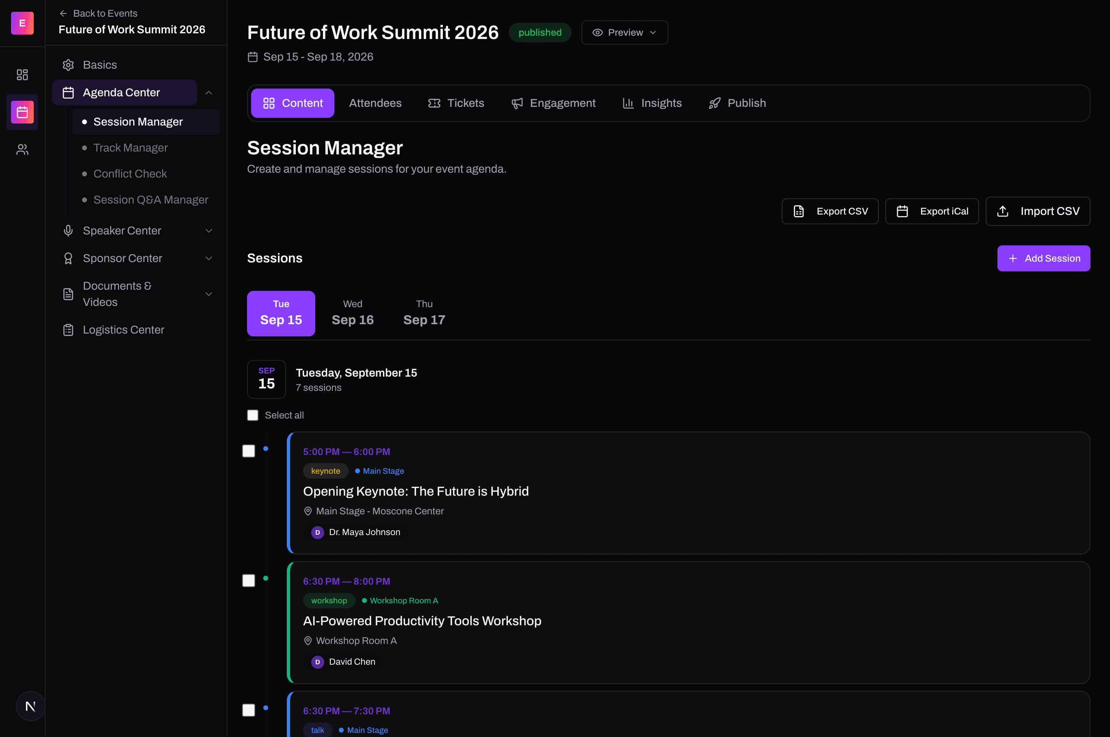Check the AI-Powered Productivity Tools Workshop checkbox
1110x737 pixels.
click(x=249, y=581)
